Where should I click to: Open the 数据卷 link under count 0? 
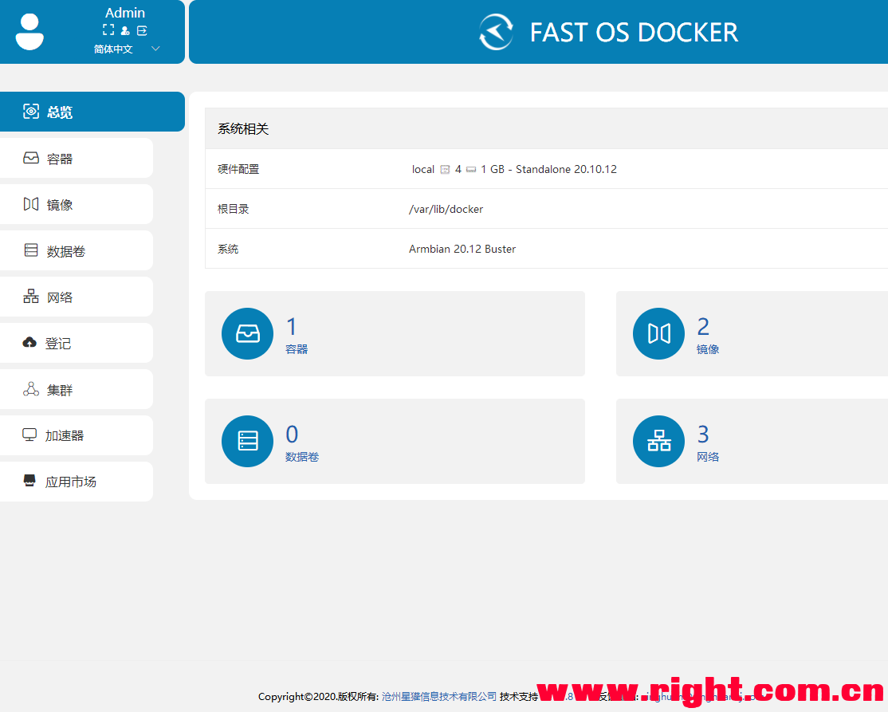point(302,457)
